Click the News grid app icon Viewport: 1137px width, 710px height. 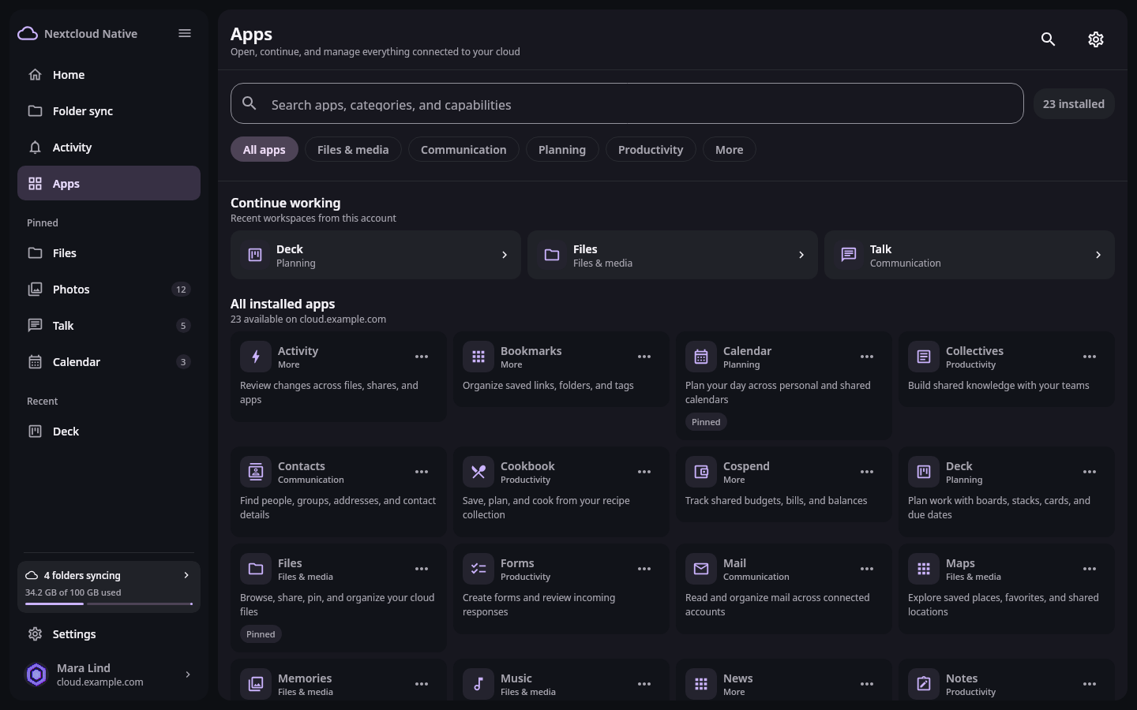pyautogui.click(x=701, y=684)
